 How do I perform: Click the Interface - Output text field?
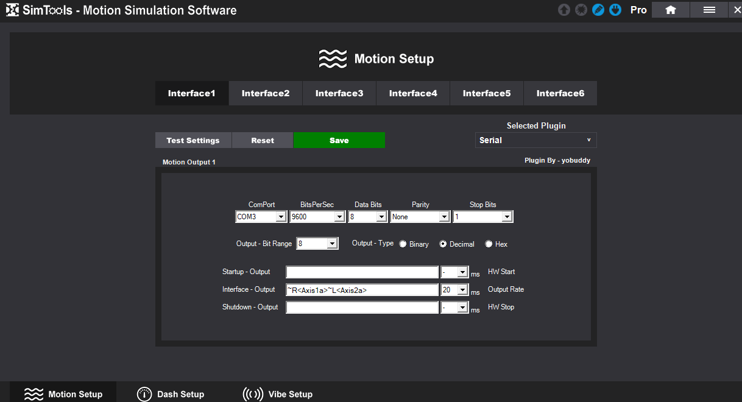pos(362,291)
